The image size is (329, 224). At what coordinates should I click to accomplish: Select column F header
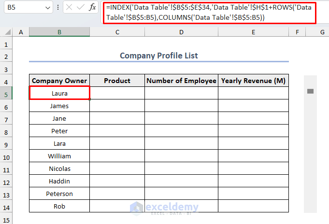(x=297, y=32)
